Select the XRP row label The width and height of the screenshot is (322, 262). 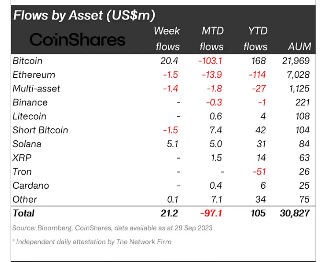[22, 158]
